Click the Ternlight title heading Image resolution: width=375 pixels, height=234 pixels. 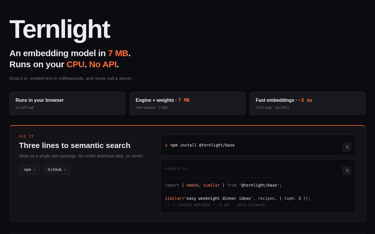point(60,29)
